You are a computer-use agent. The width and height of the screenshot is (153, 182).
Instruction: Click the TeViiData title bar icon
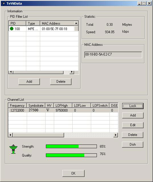(3, 3)
